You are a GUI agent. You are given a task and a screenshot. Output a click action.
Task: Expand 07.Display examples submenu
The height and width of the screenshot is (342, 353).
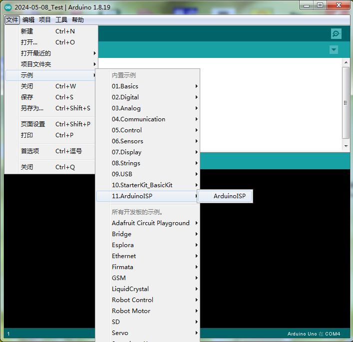148,152
